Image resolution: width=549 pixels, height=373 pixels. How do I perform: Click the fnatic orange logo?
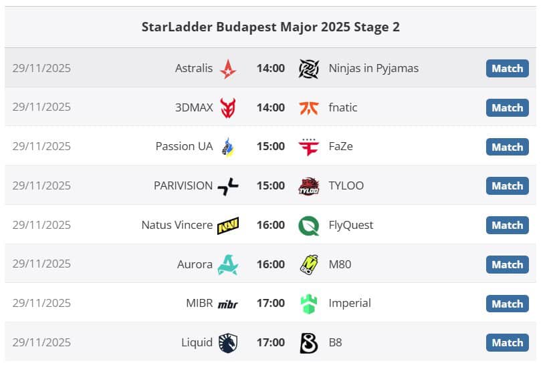click(x=309, y=107)
